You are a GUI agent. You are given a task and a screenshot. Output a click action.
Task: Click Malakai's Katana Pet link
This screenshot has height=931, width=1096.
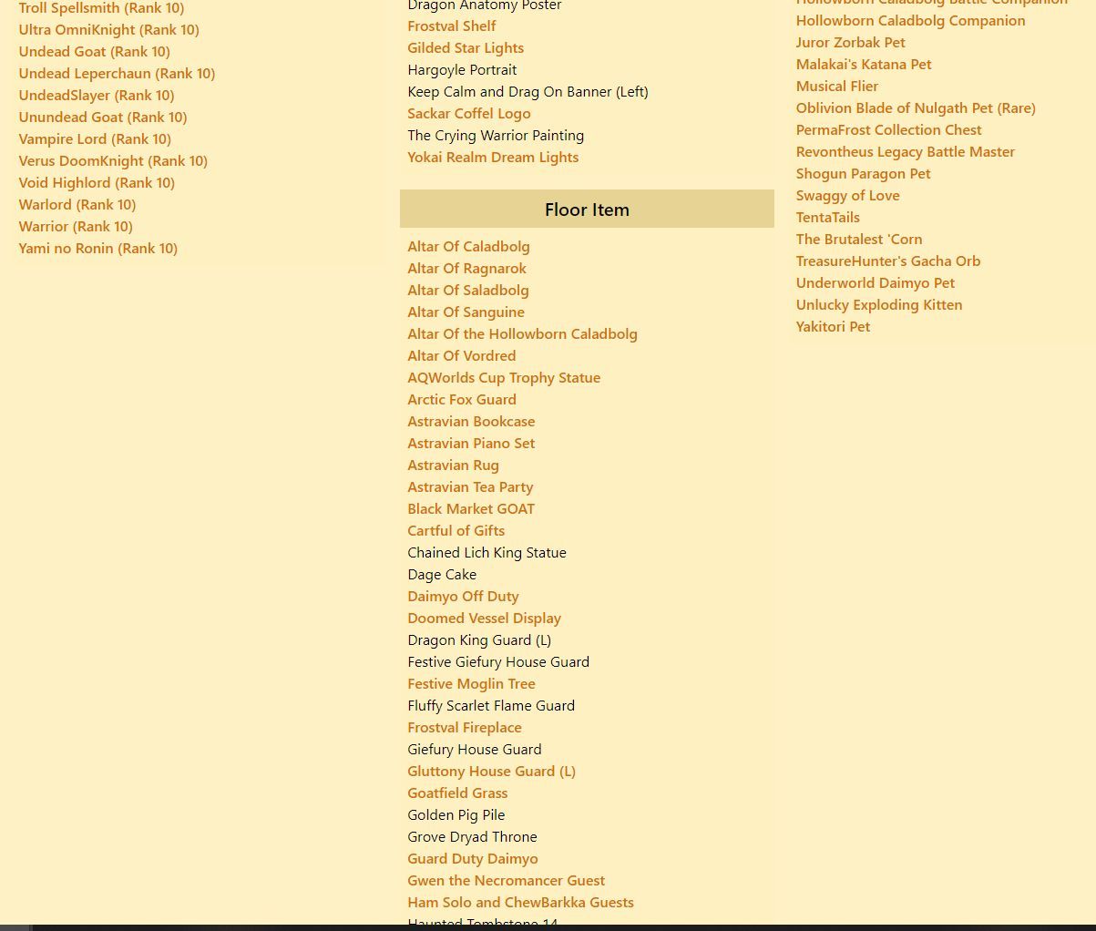pyautogui.click(x=864, y=64)
